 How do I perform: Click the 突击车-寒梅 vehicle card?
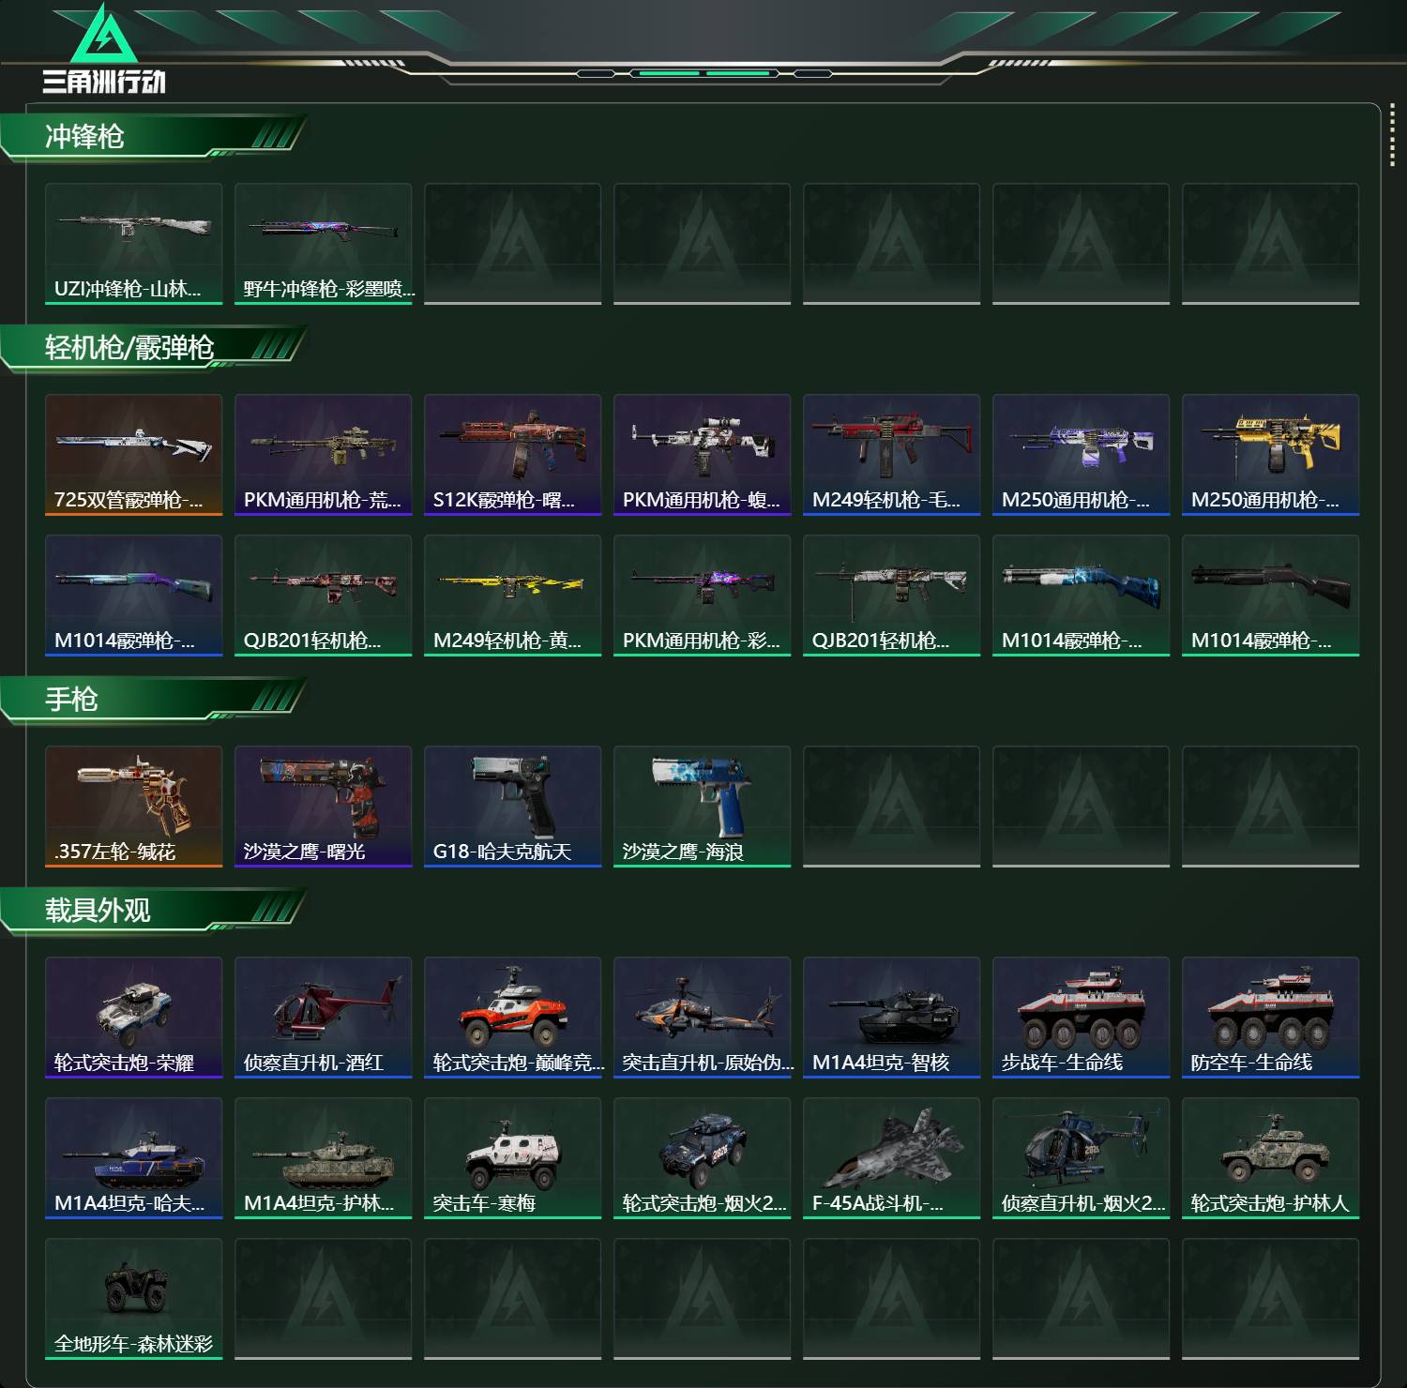point(512,1158)
